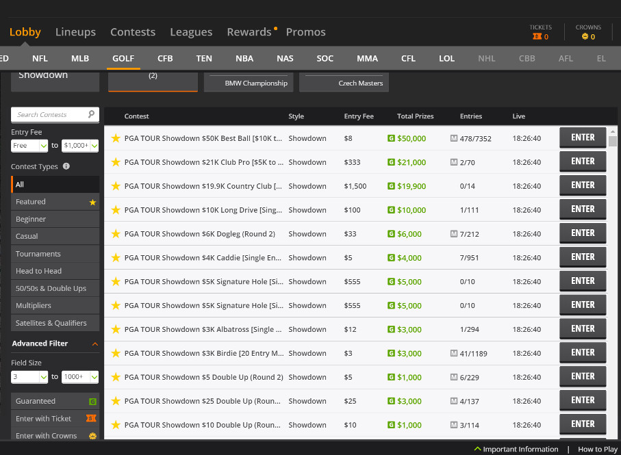Select the BMW Championship slate
The height and width of the screenshot is (455, 621).
point(249,82)
